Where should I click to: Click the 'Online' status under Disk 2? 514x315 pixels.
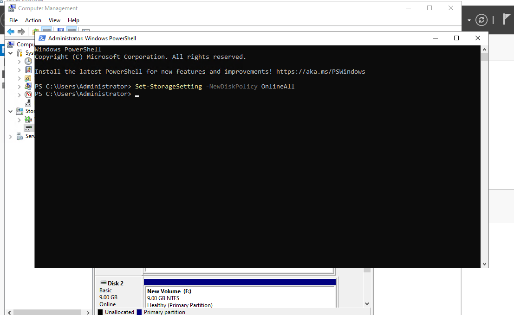[x=108, y=304]
